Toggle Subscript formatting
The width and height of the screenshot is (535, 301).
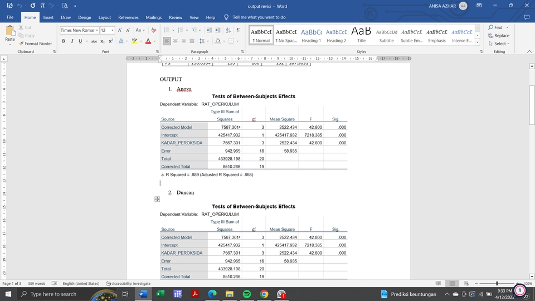pyautogui.click(x=103, y=41)
